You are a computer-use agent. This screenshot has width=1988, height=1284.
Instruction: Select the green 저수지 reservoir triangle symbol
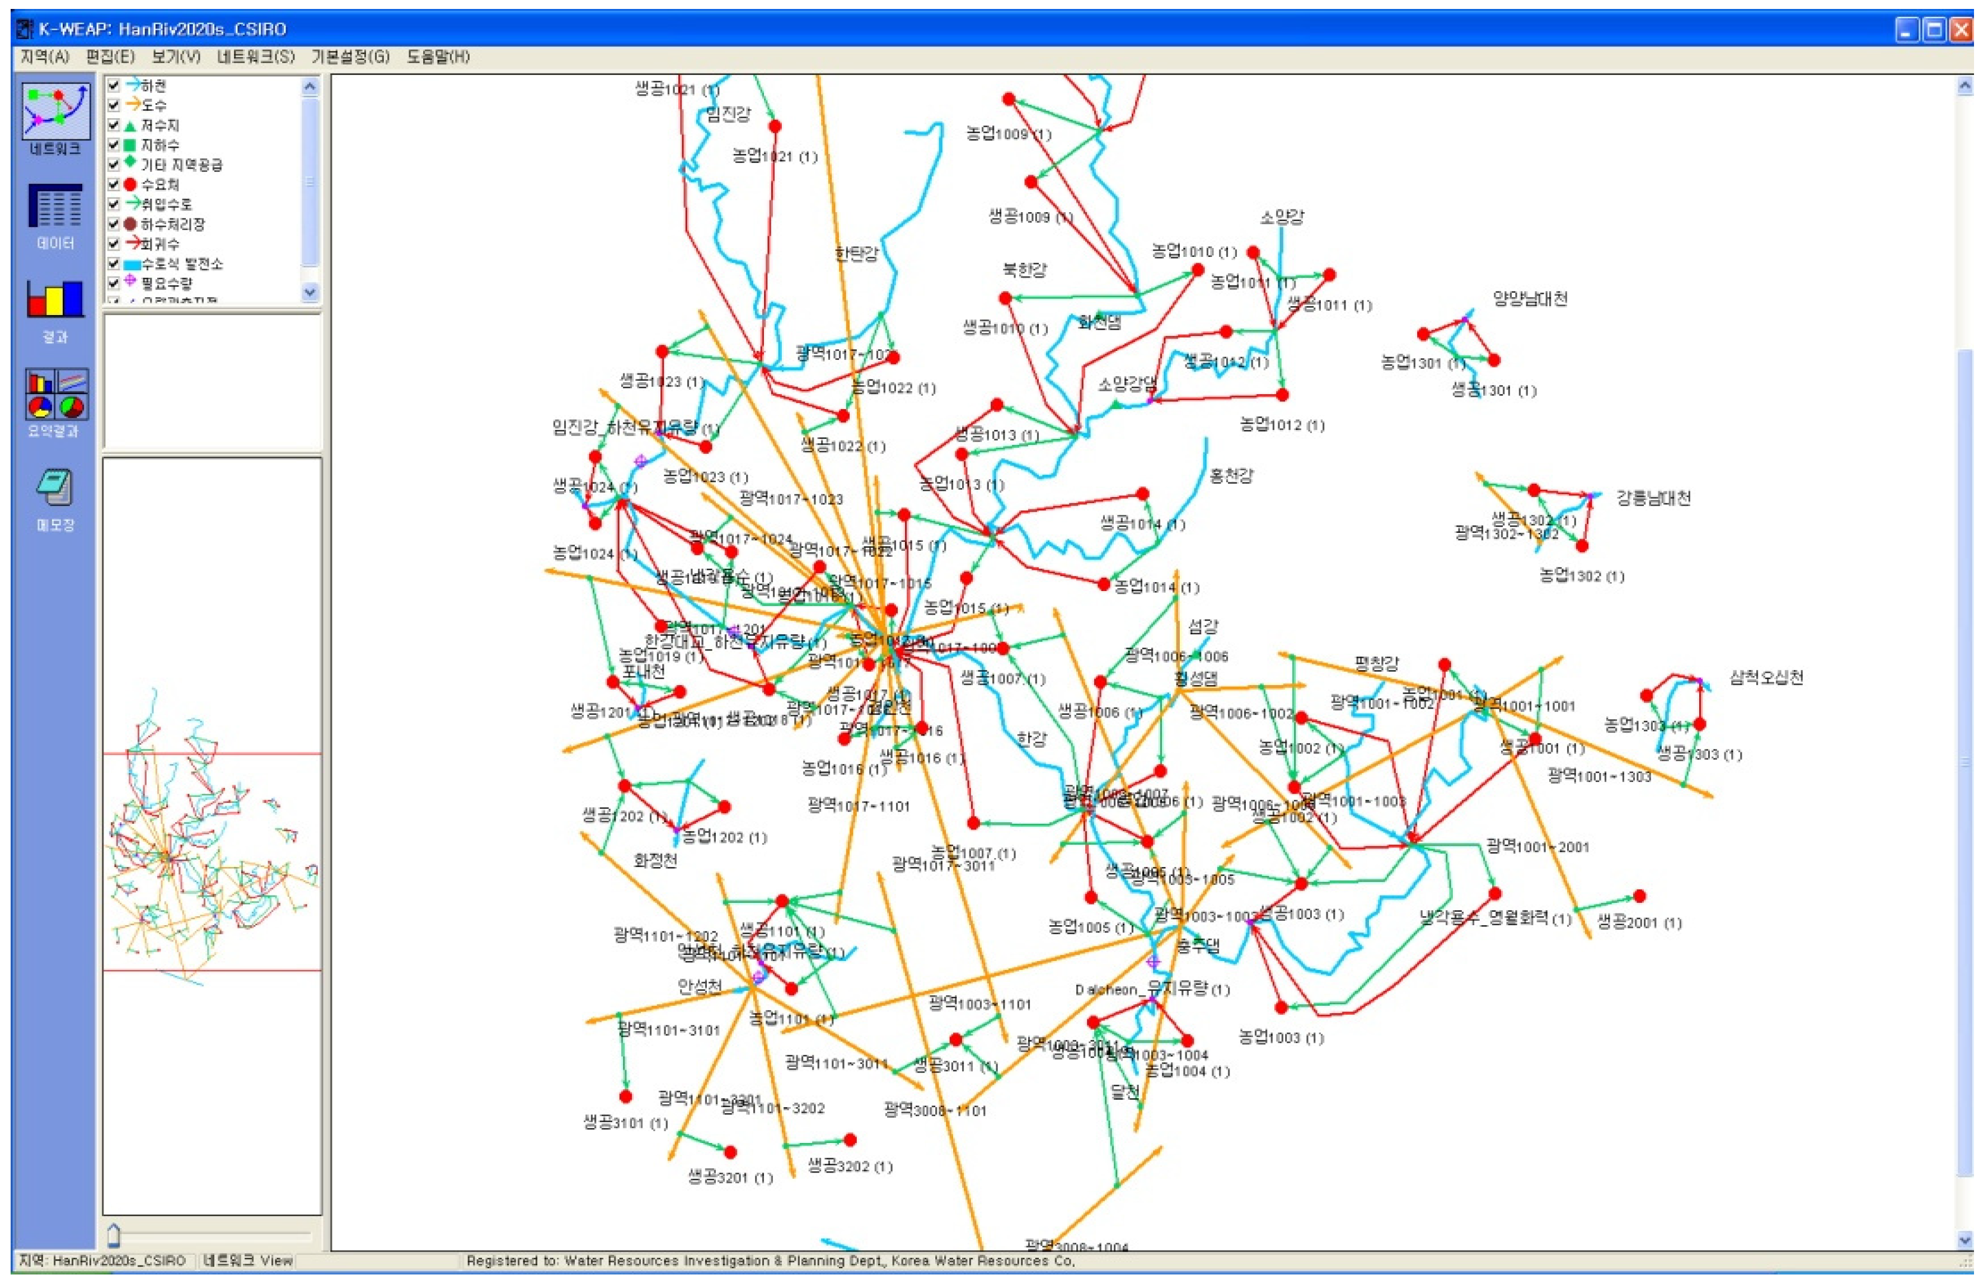(130, 126)
